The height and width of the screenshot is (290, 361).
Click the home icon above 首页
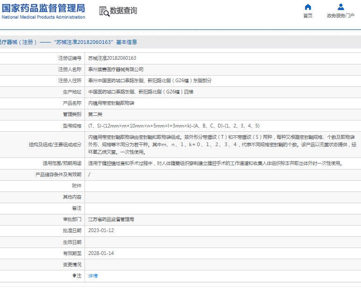[308, 7]
